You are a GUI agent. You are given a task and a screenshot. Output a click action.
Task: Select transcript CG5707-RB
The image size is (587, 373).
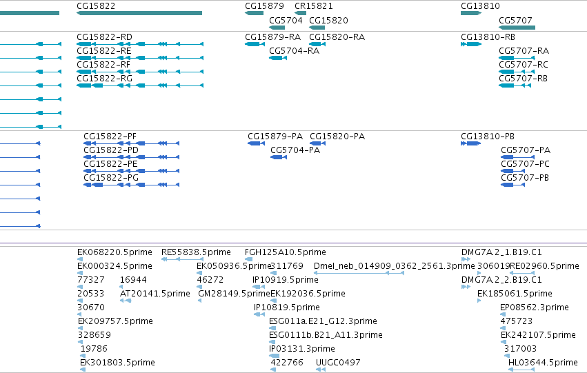pyautogui.click(x=515, y=85)
